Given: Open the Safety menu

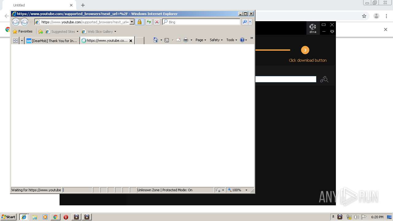Looking at the screenshot, I should [216, 40].
